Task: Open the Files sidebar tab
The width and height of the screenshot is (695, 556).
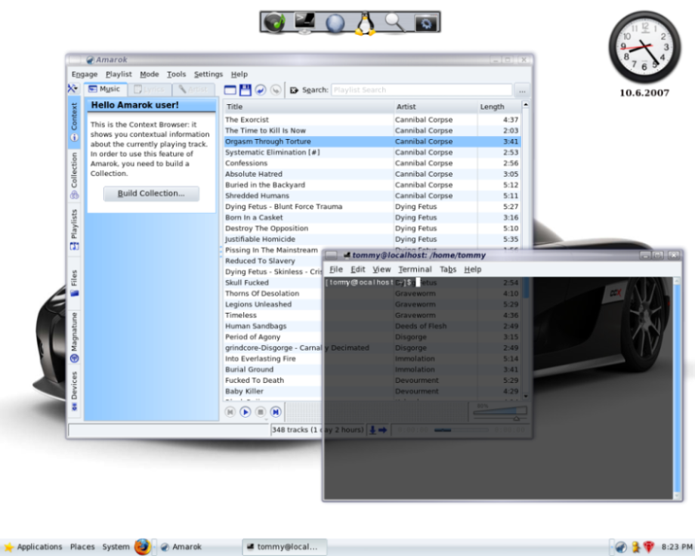Action: [x=74, y=283]
